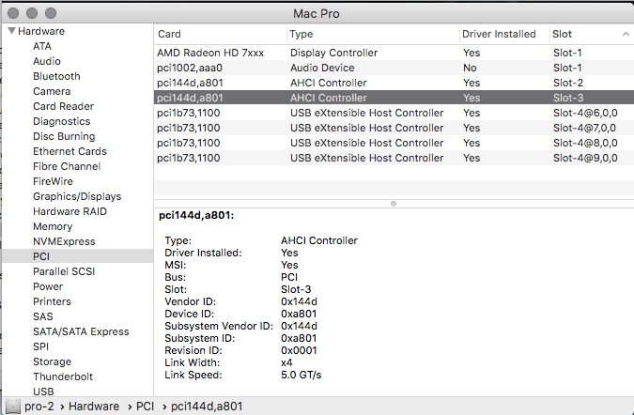Collapse the Hardware disclosure triangle
This screenshot has height=415, width=634.
[11, 31]
